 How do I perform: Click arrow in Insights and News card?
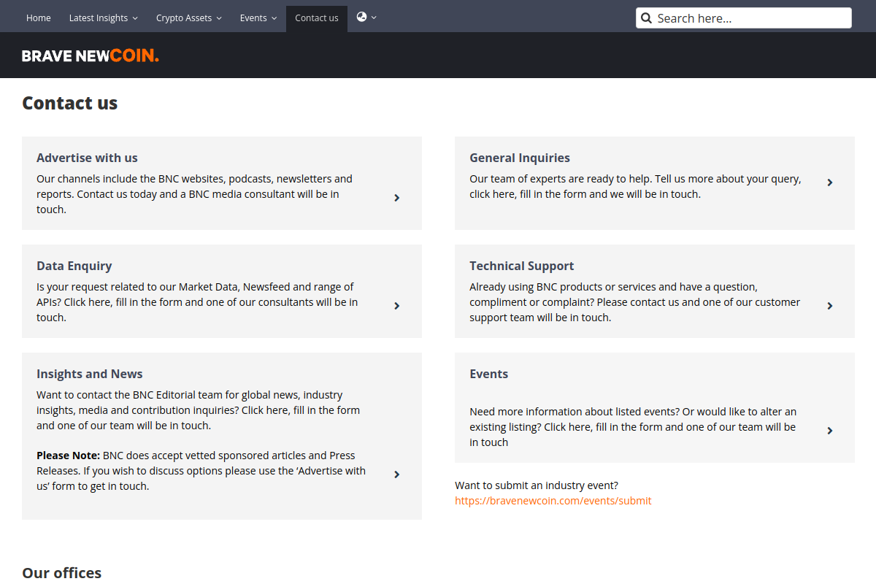click(397, 474)
